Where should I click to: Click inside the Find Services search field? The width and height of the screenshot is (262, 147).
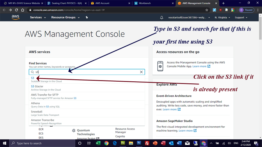pos(84,72)
